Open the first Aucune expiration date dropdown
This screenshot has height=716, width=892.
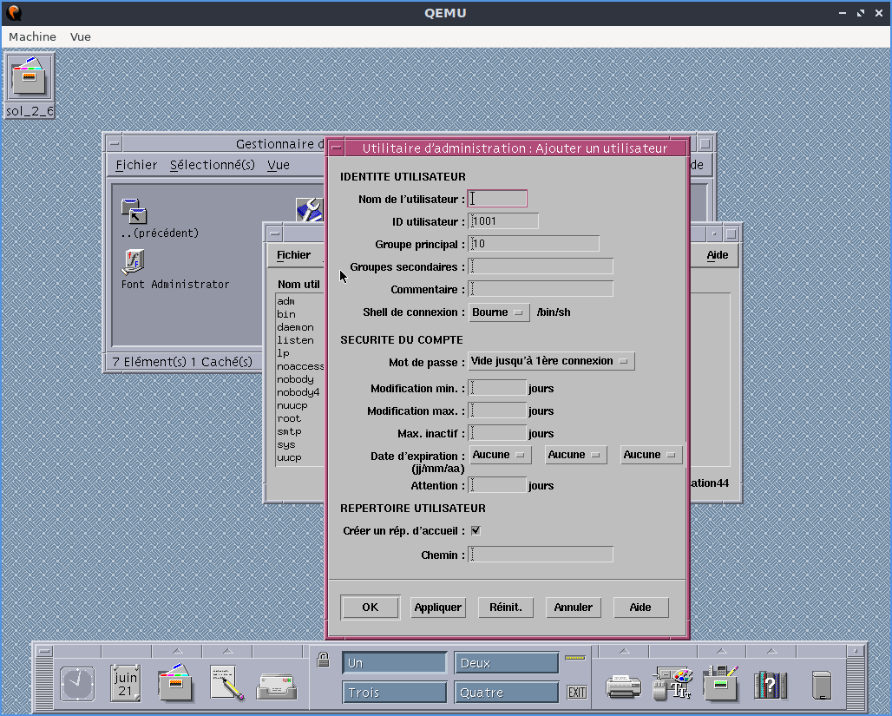(x=500, y=455)
